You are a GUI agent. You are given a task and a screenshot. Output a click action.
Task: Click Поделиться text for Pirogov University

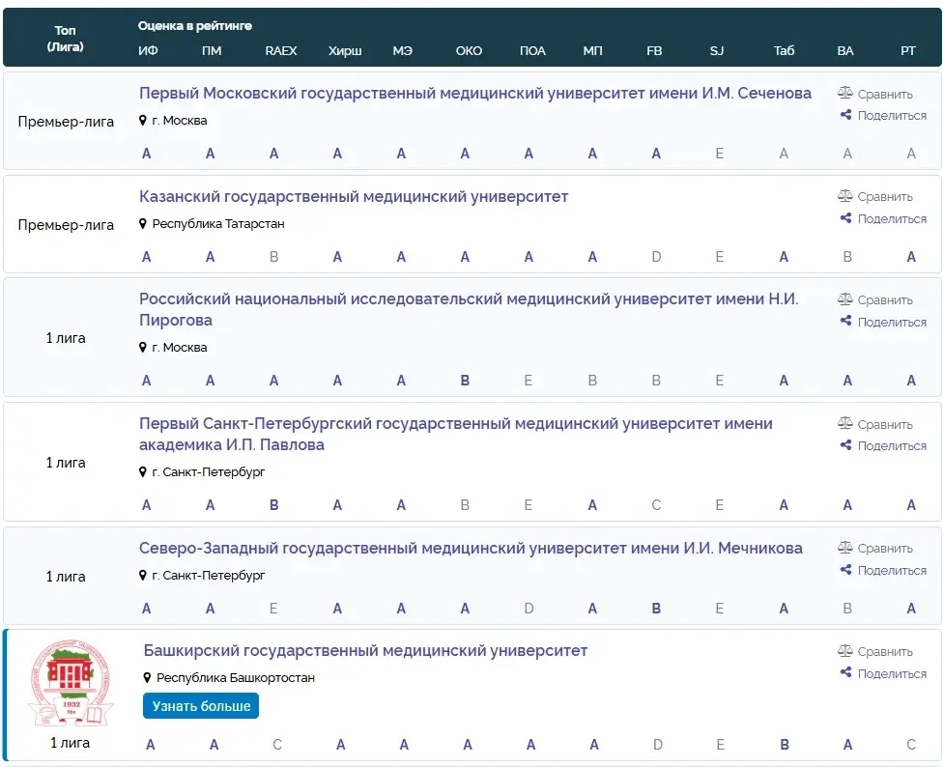(892, 322)
